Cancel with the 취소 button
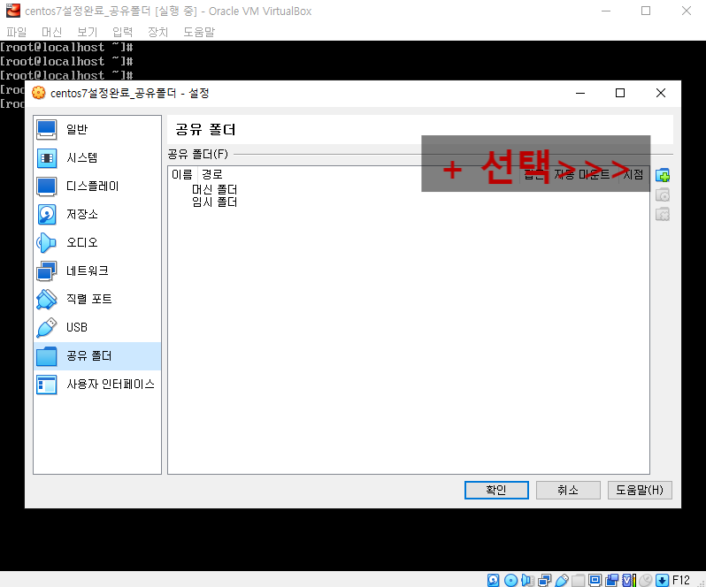This screenshot has height=587, width=706. click(x=568, y=490)
